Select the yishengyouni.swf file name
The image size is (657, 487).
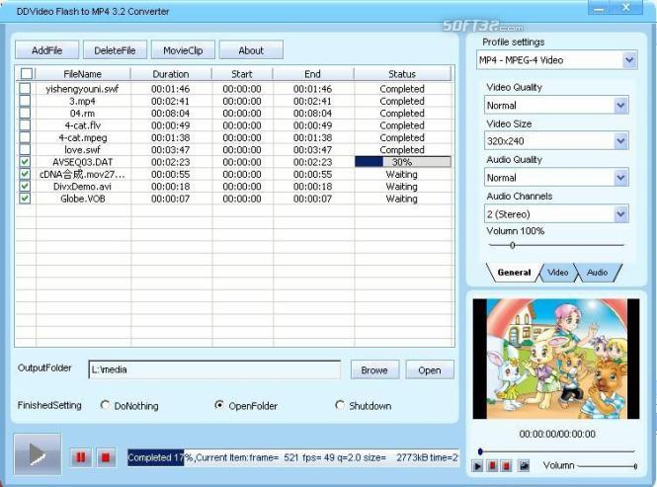[82, 89]
